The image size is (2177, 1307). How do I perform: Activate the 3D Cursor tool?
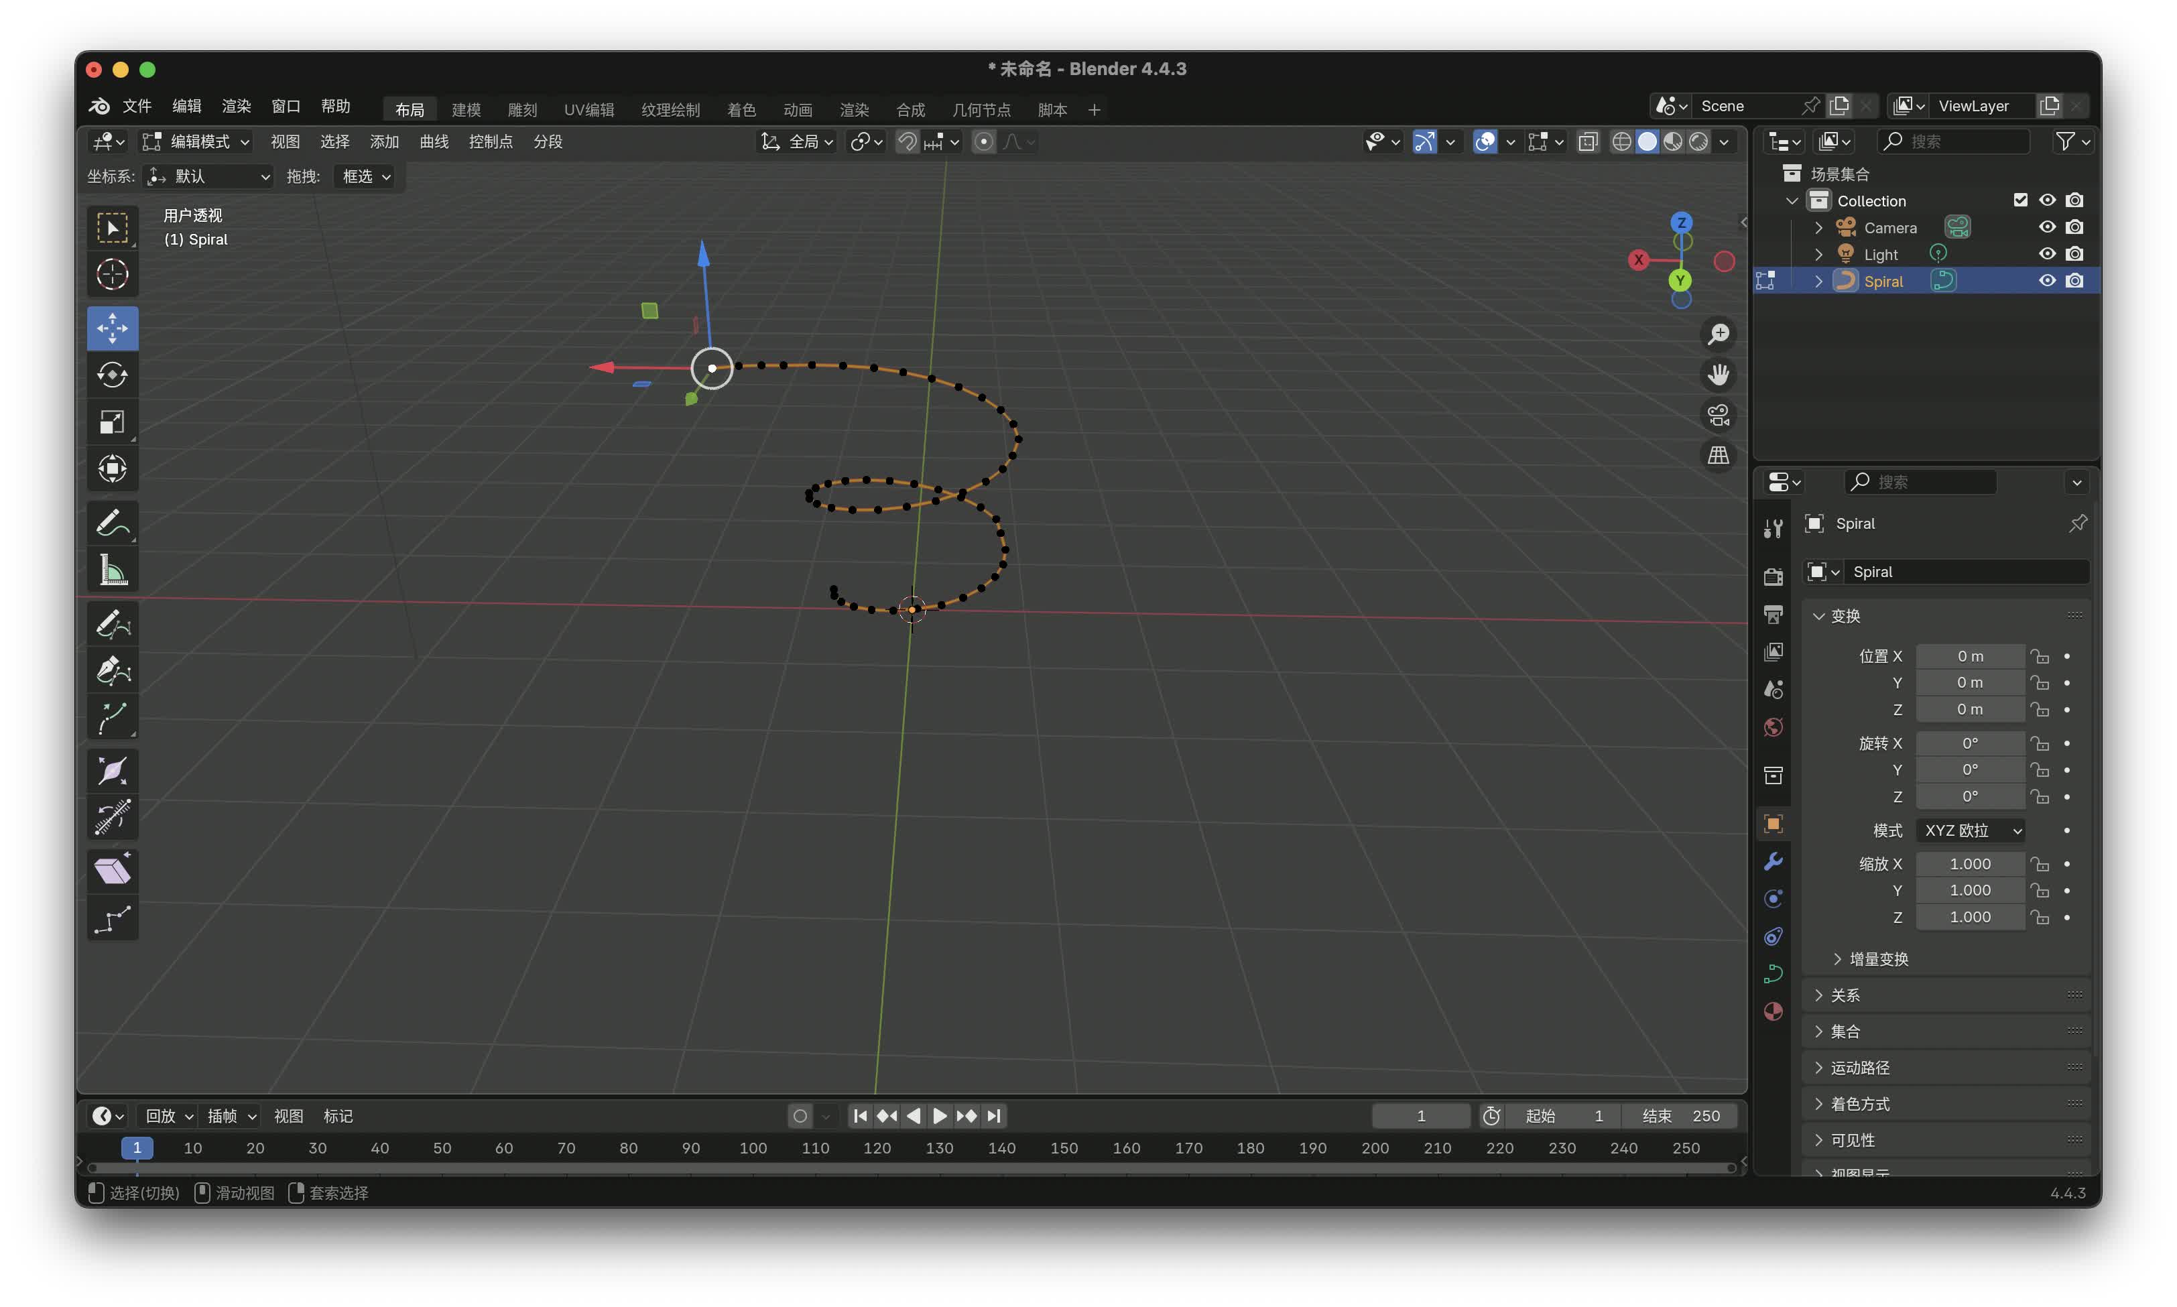click(112, 275)
